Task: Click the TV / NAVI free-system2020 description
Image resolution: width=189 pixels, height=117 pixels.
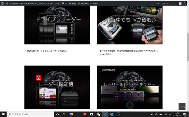Action: coord(129,53)
